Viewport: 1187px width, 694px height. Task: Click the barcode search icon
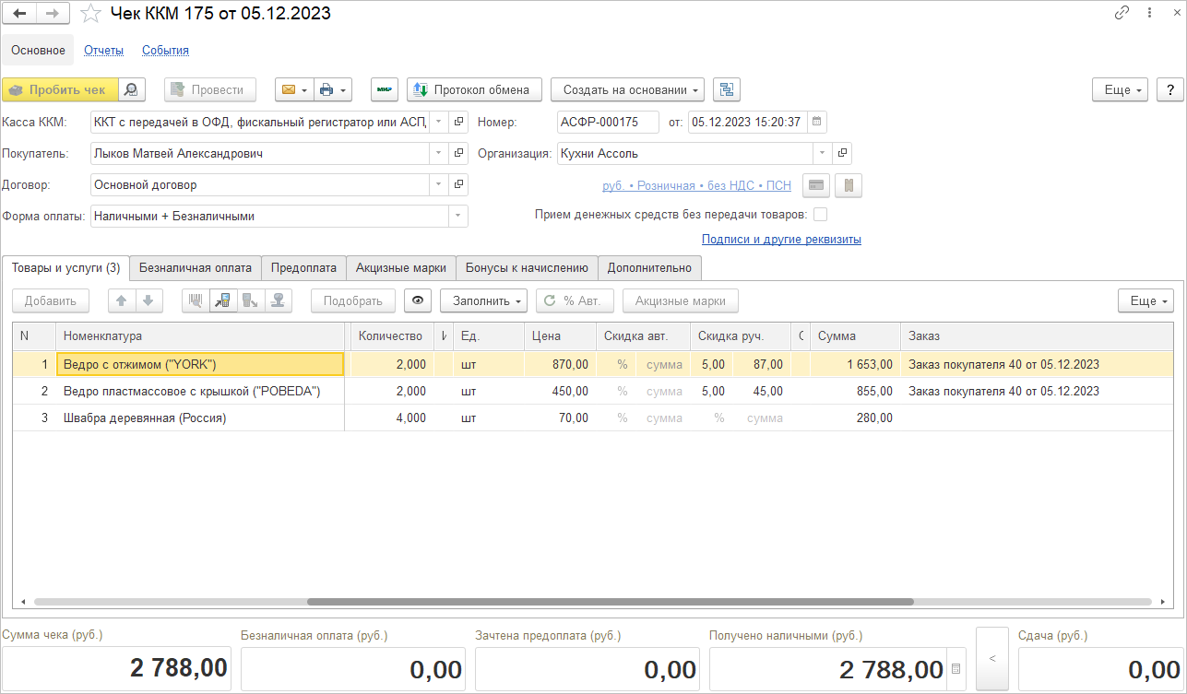pyautogui.click(x=196, y=300)
